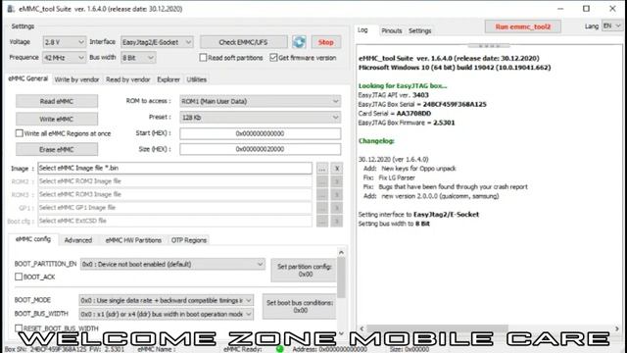The width and height of the screenshot is (627, 353).
Task: Click the log scrollbar right arrow
Action: pos(617,328)
